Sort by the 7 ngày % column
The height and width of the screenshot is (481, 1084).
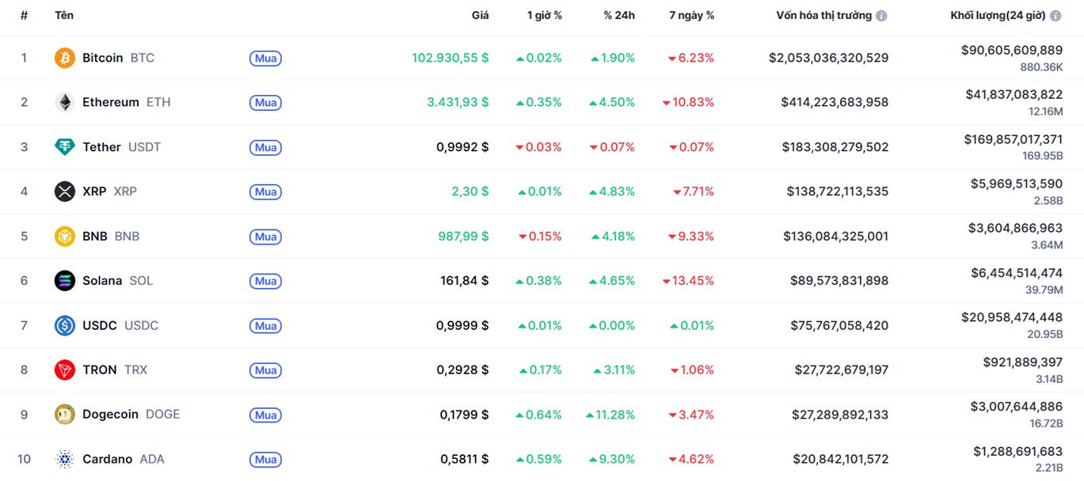[x=691, y=15]
